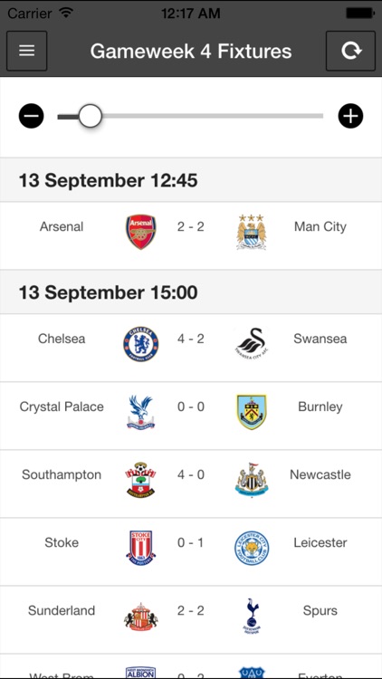
Task: Tap the Leicester fox crest
Action: coord(252,548)
